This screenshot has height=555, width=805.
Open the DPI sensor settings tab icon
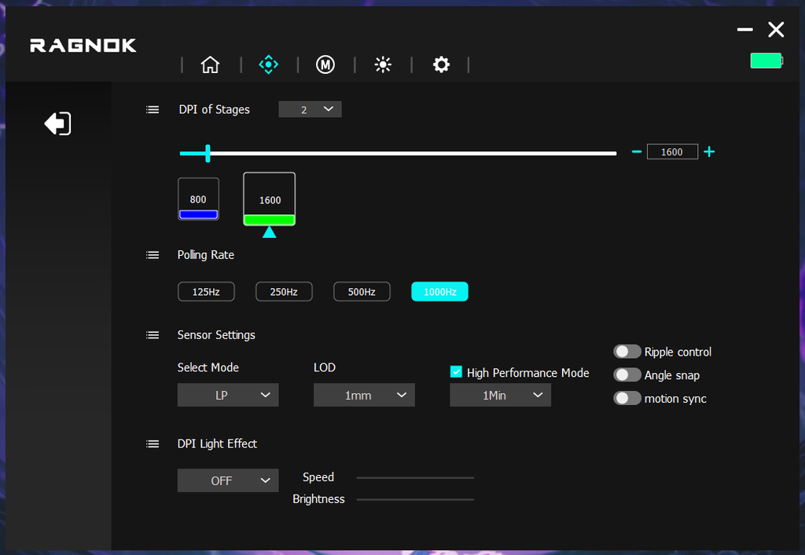pos(269,64)
